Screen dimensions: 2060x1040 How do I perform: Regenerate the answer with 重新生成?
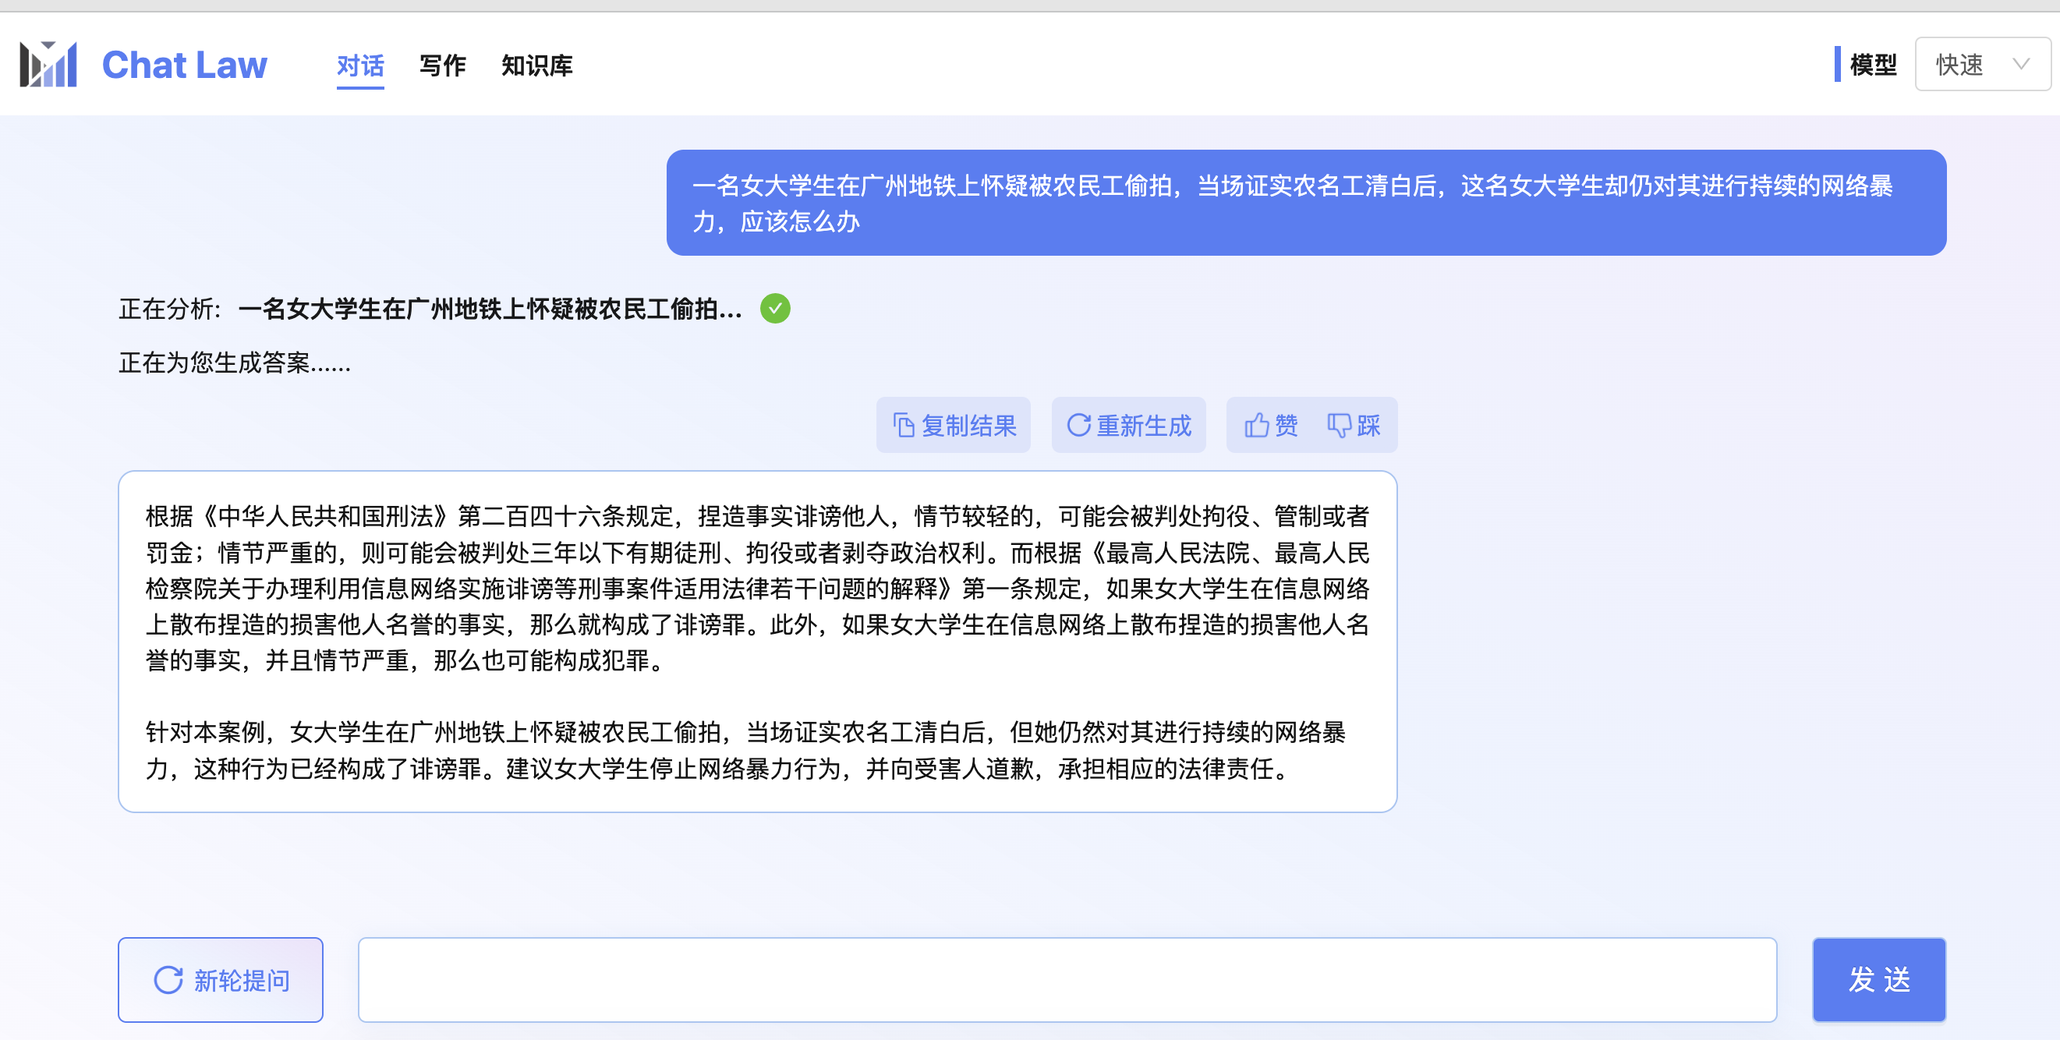(x=1128, y=425)
